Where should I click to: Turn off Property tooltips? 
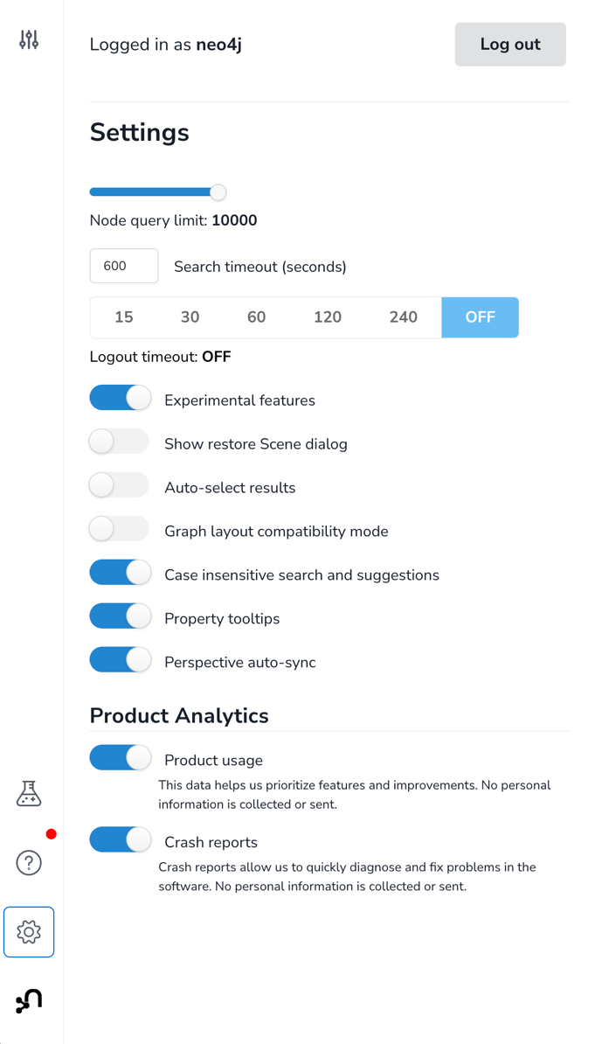[120, 616]
